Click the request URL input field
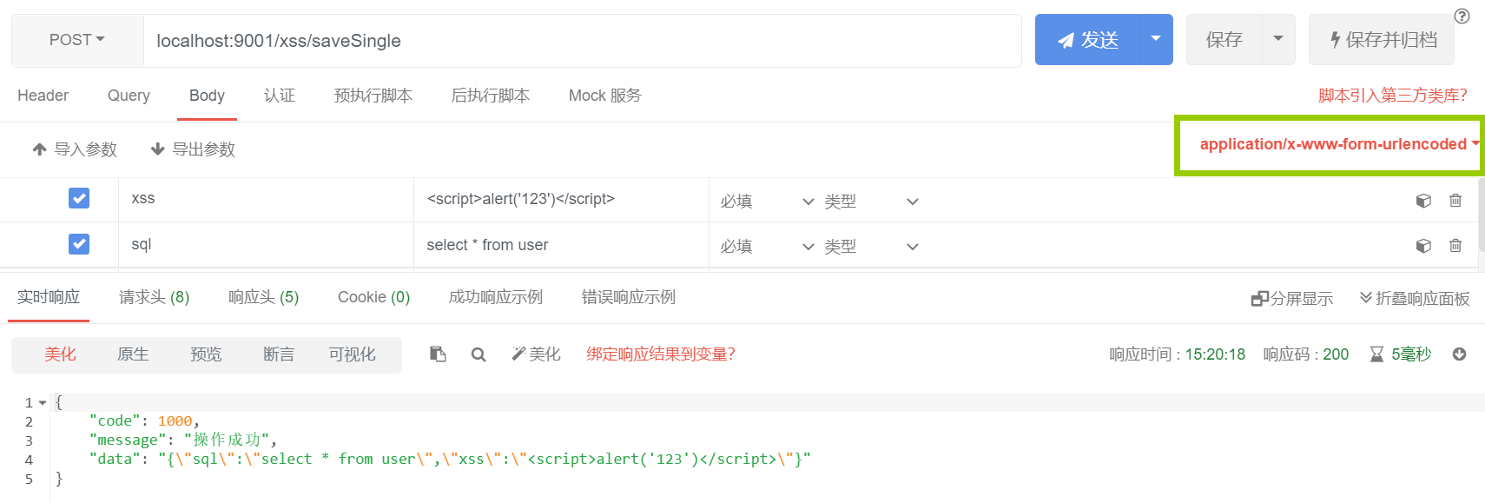This screenshot has width=1485, height=503. pos(582,41)
